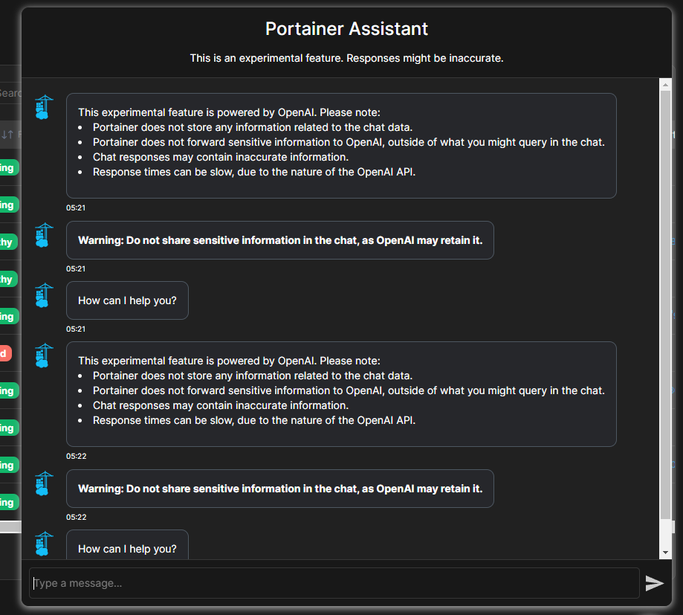Click the chat scrollbar down arrow
The height and width of the screenshot is (615, 683).
[x=665, y=552]
